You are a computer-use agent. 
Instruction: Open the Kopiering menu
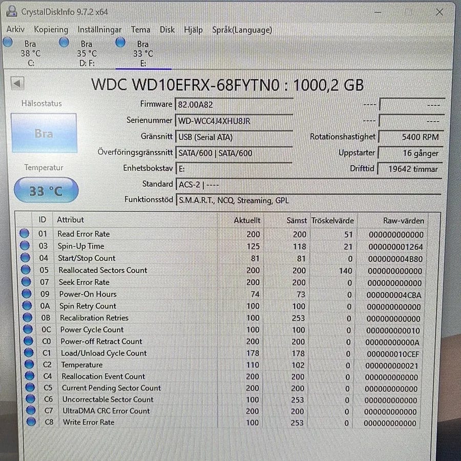tap(51, 30)
